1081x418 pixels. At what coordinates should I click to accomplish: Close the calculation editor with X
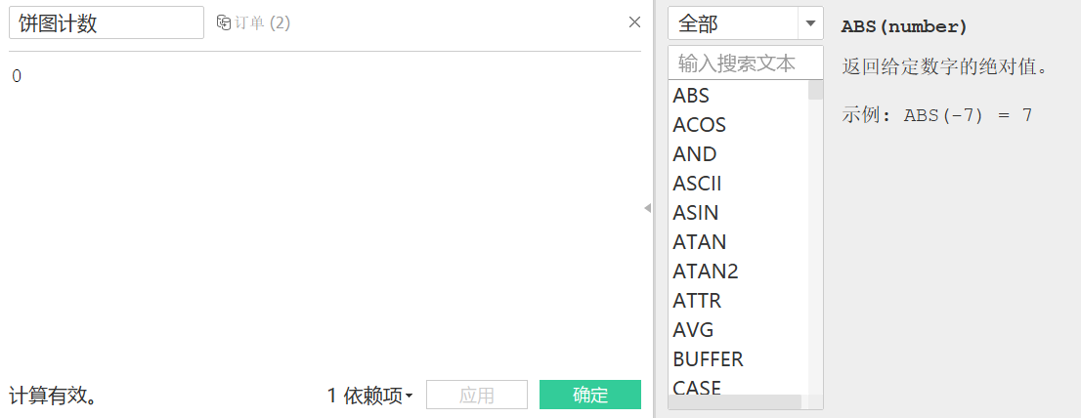635,22
